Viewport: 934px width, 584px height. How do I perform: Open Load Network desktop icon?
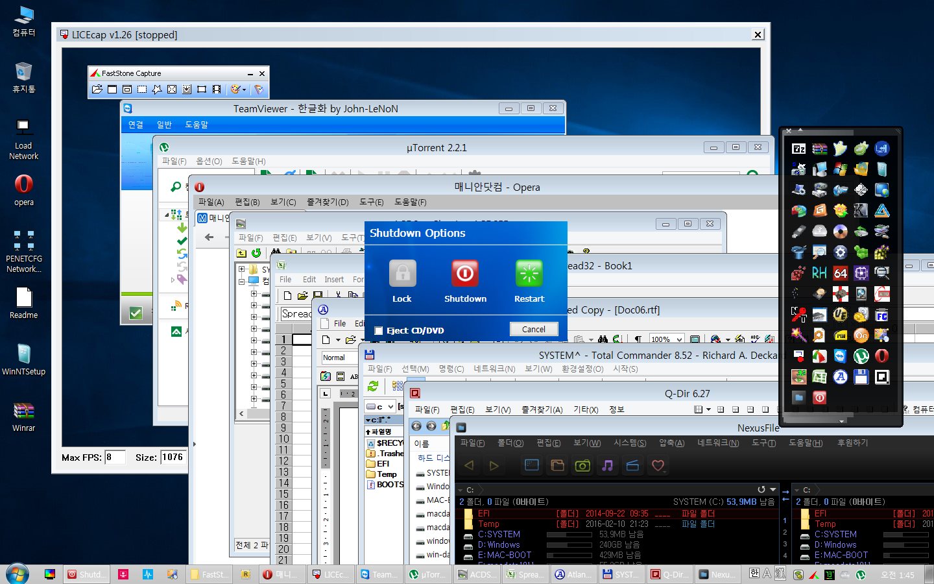(23, 139)
